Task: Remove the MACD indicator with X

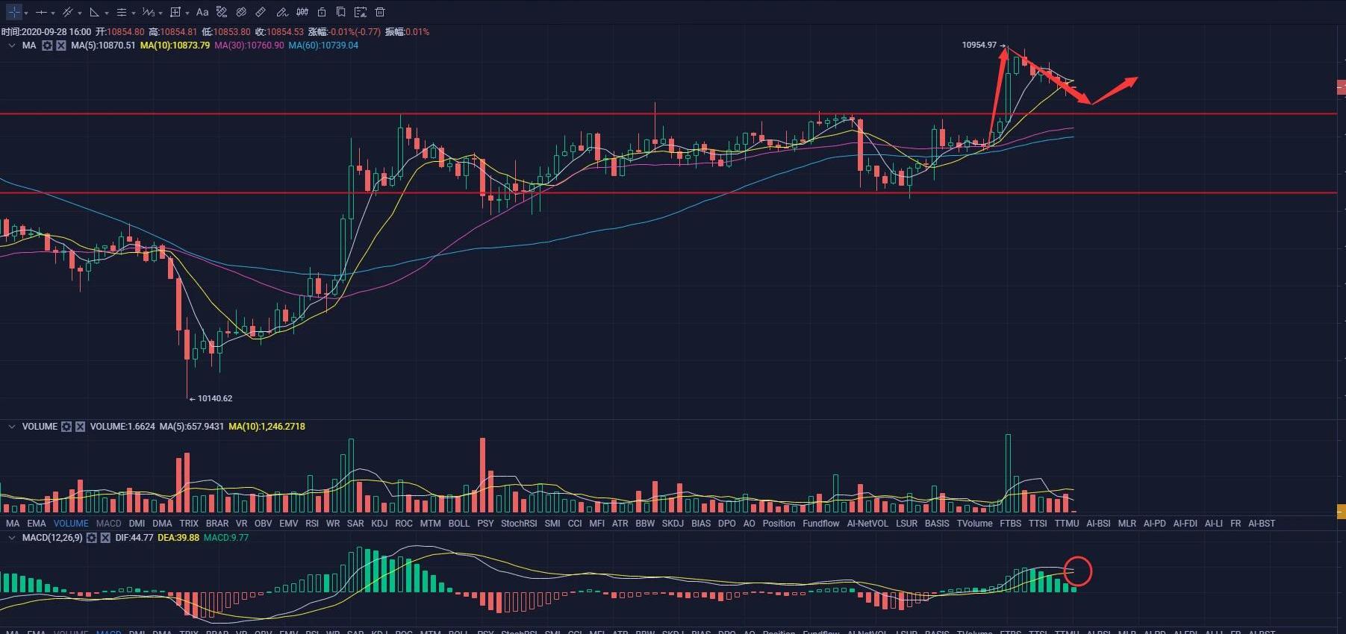Action: point(105,538)
